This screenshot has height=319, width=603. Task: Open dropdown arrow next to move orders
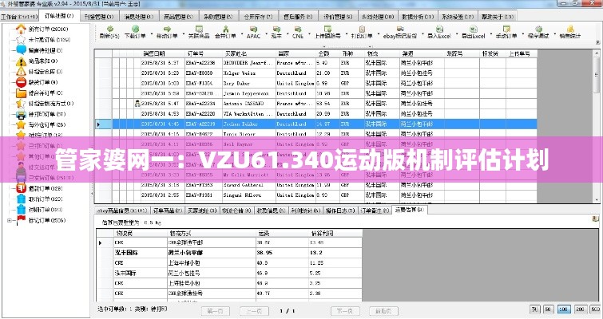[x=183, y=34]
